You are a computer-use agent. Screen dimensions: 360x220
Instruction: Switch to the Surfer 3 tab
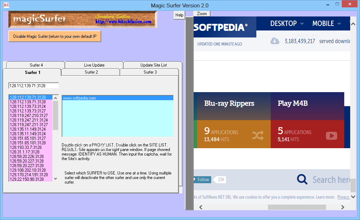pos(150,72)
